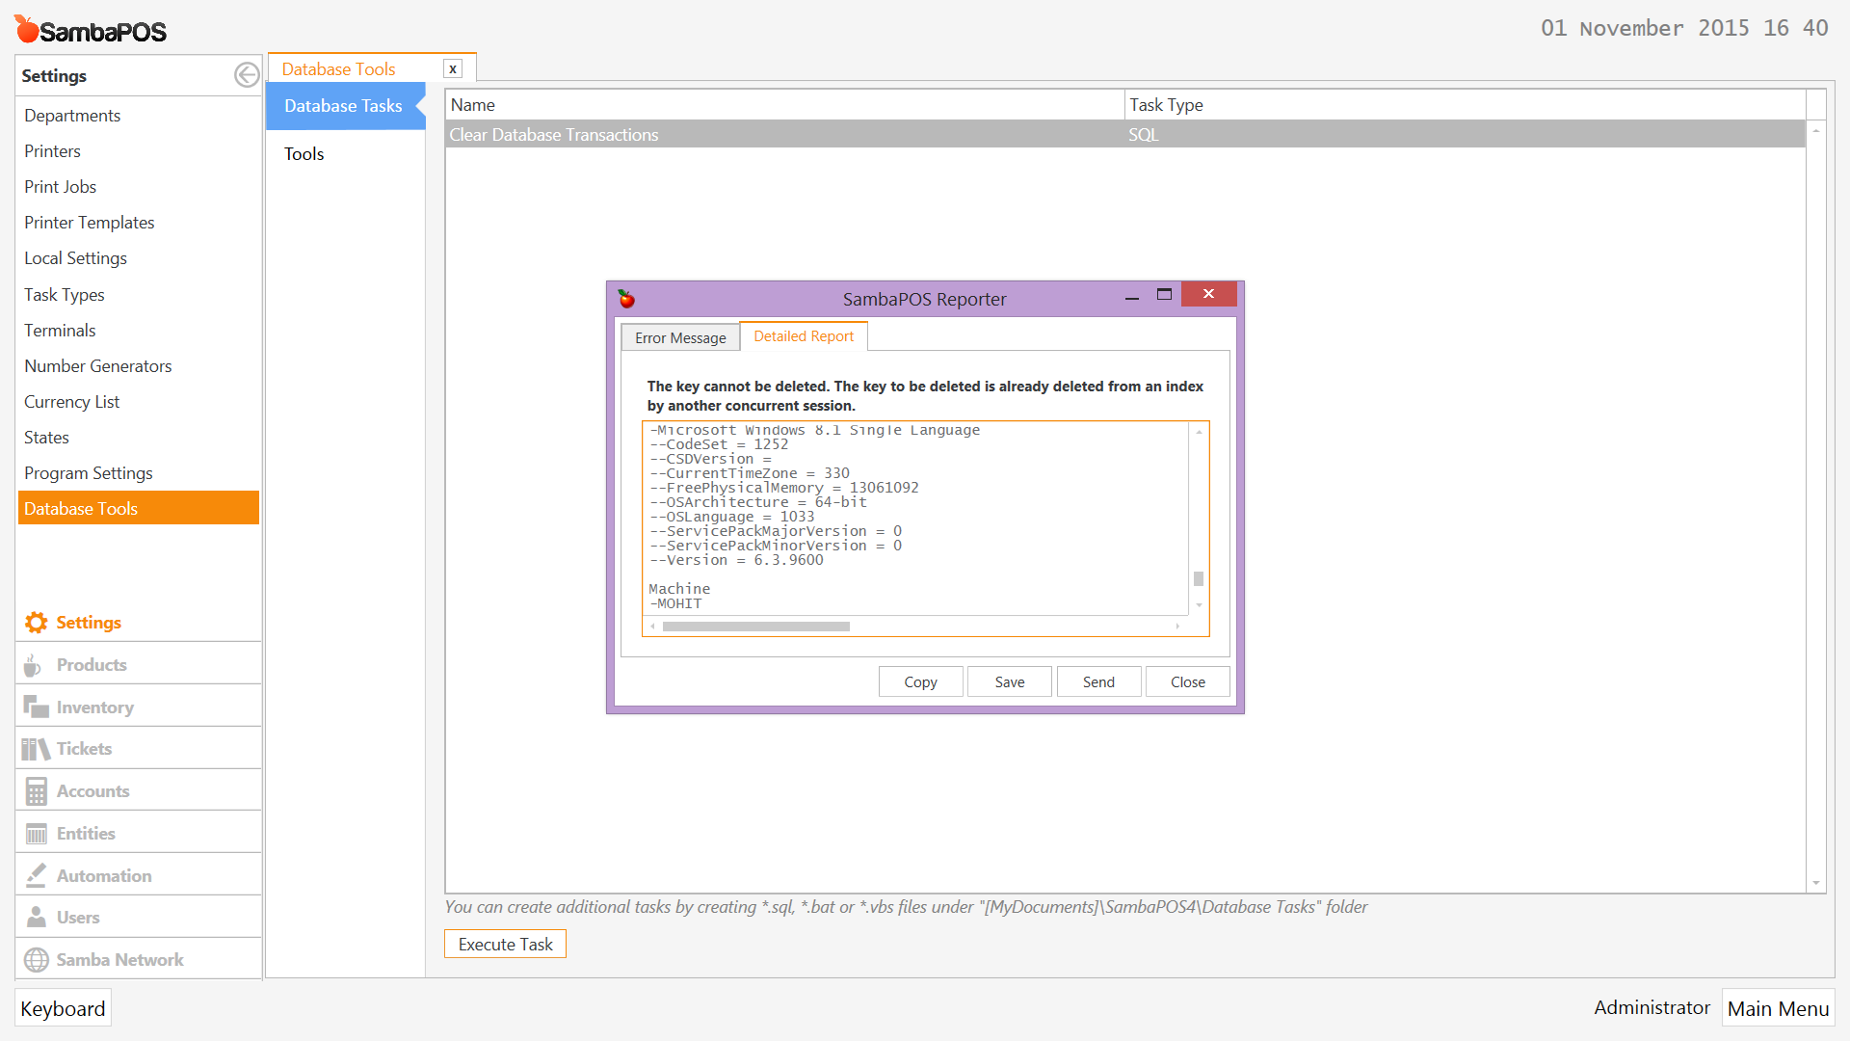This screenshot has width=1850, height=1041.
Task: Click the Inventory boxes icon
Action: (x=36, y=707)
